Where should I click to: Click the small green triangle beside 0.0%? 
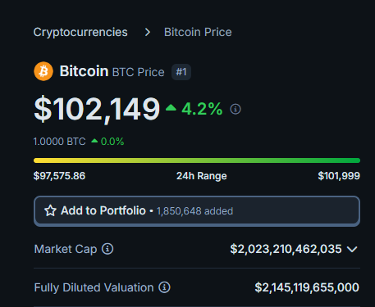(x=94, y=141)
